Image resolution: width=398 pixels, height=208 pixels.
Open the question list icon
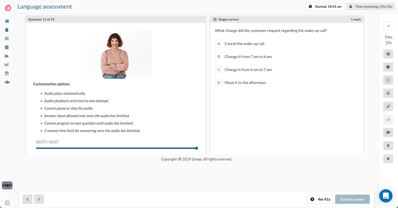coord(7,38)
